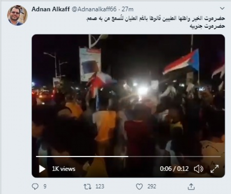Open Adnan Alkaff's profile picture
The width and height of the screenshot is (231, 194).
click(x=17, y=15)
